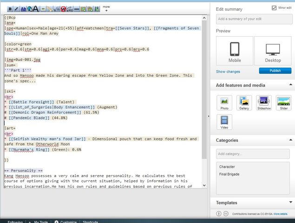Viewport: 295px width, 223px height.
Task: Insert a horizontal line from the toolbar
Action: click(77, 9)
